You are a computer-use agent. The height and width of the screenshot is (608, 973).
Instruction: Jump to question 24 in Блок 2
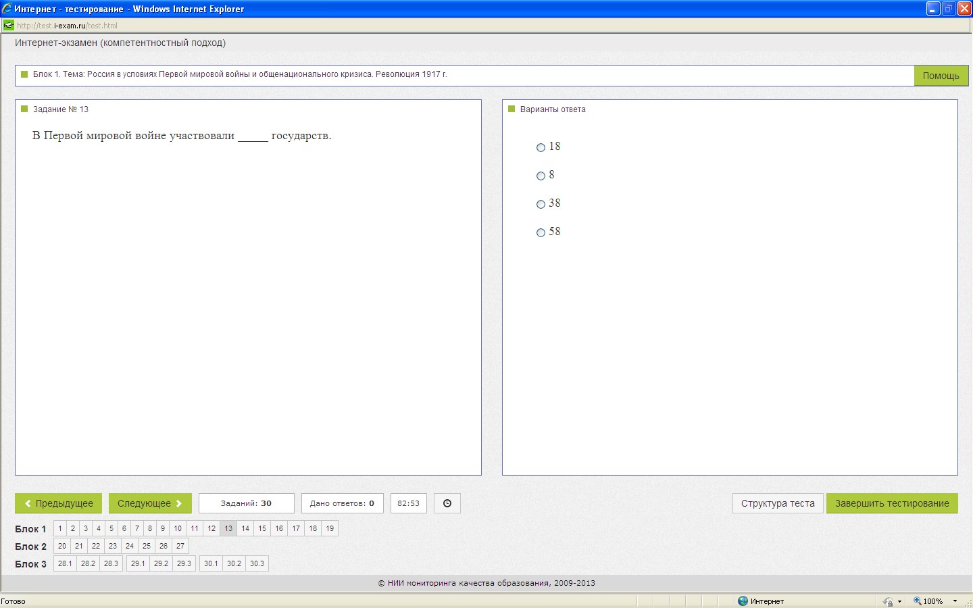(130, 546)
